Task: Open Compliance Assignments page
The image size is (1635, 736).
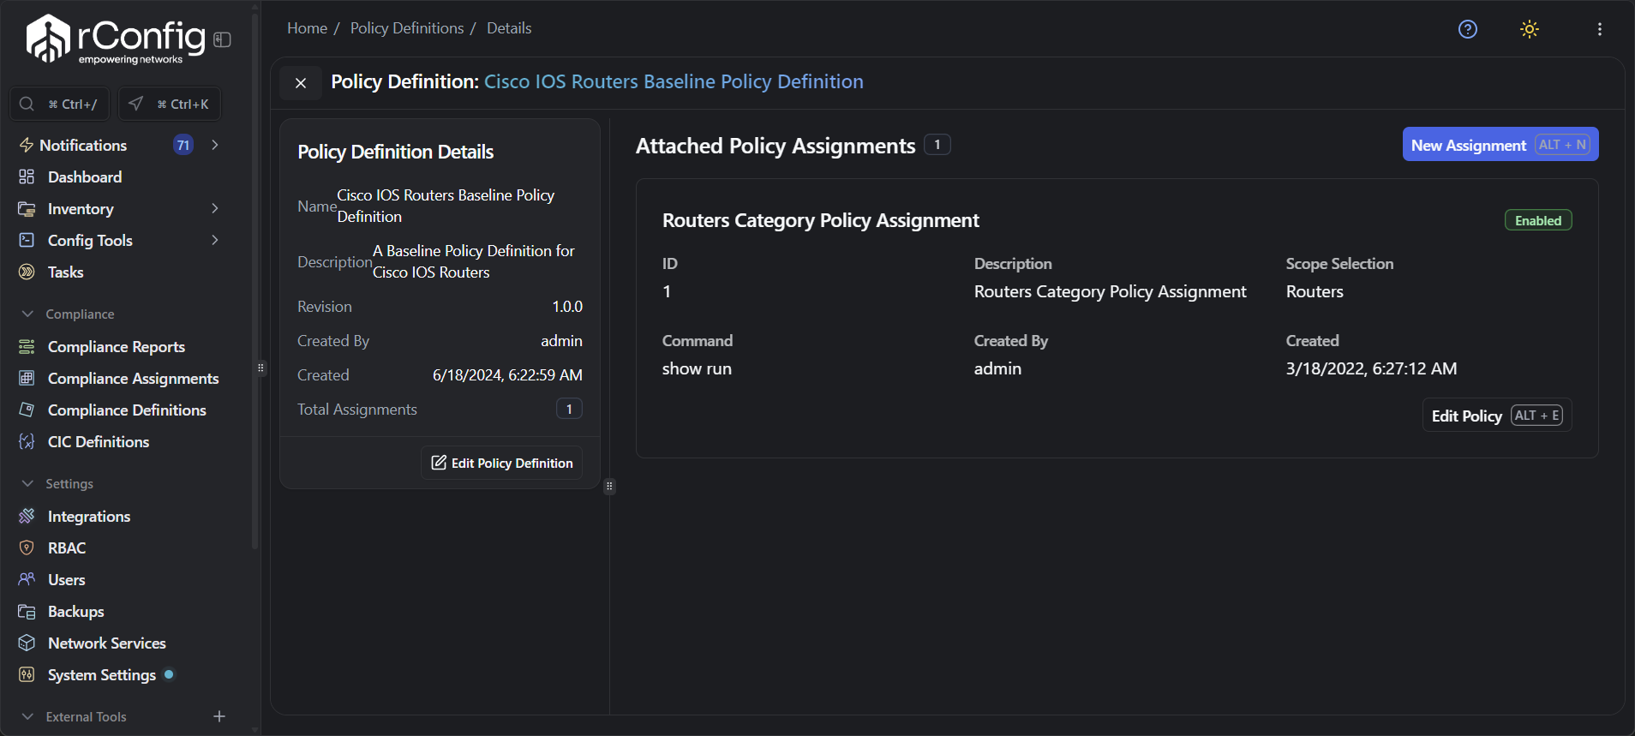Action: 134,378
